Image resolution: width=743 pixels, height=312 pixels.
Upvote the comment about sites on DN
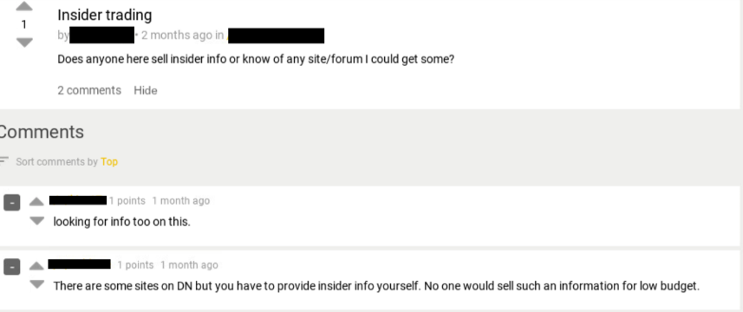point(36,266)
